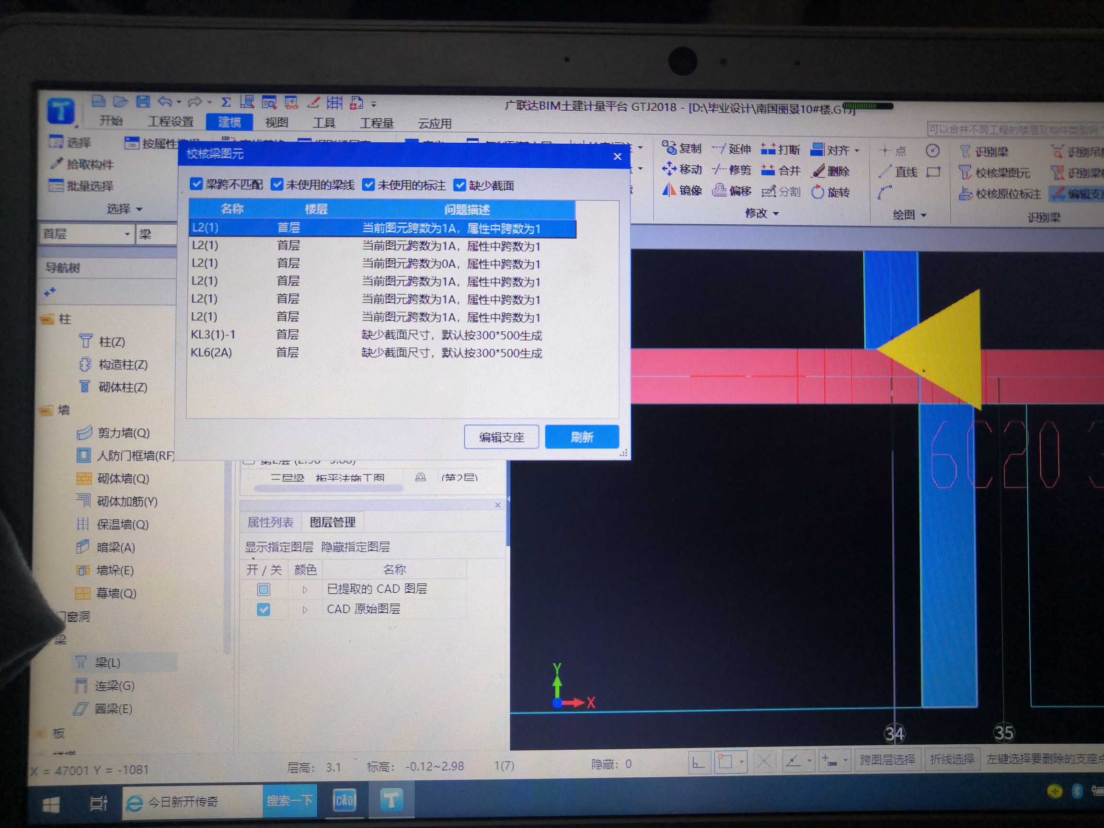The image size is (1104, 828).
Task: Click the Select (选择) tool
Action: 70,143
